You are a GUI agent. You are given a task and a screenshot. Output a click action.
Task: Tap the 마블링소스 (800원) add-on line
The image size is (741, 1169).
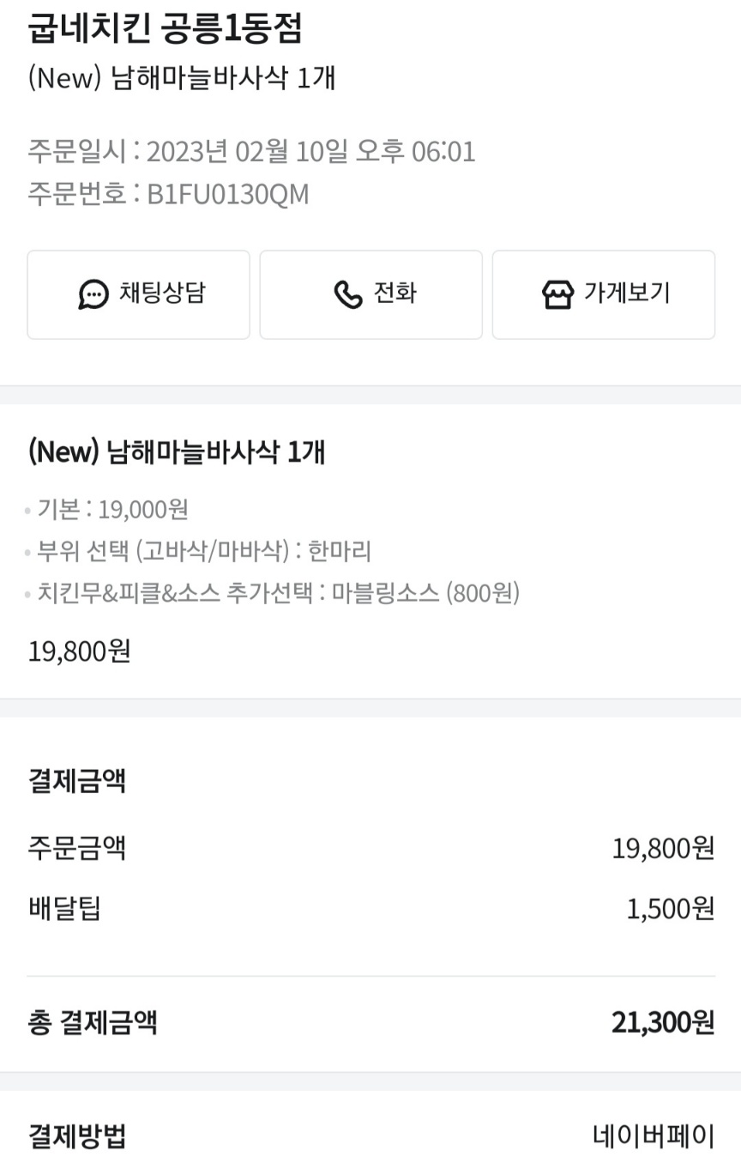coord(425,592)
